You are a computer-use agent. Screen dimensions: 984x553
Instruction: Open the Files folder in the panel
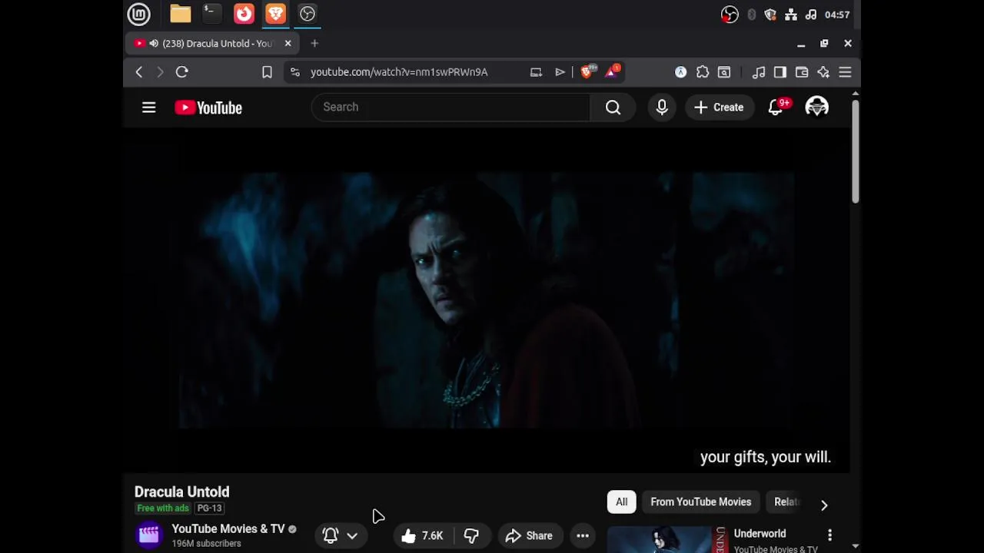181,14
